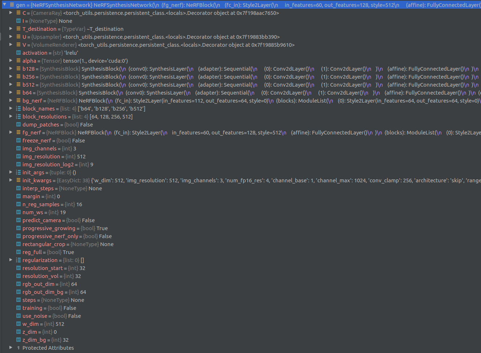
Task: Click the list icon beside regularization
Action: (18, 260)
